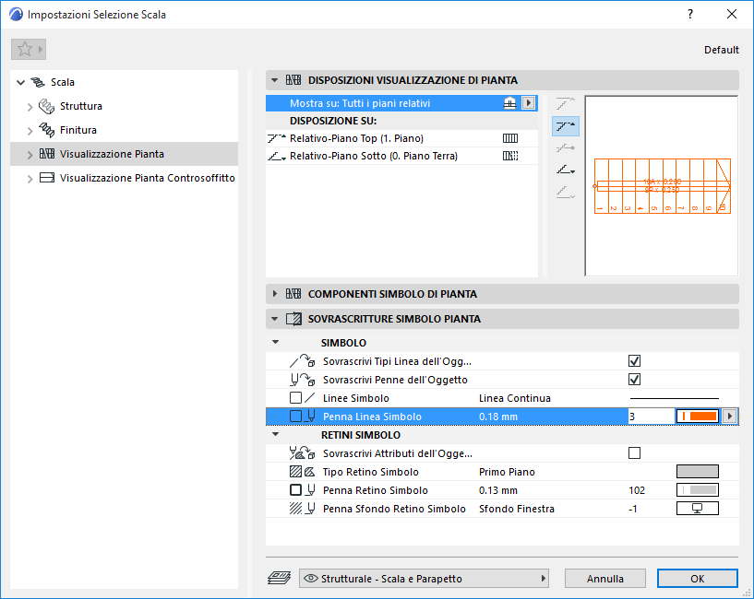Uncheck Sovrascrivi Penne dell'Oggetto

click(634, 380)
